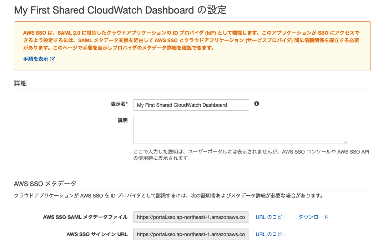The width and height of the screenshot is (388, 245).
Task: Click inside the 説明 description text area
Action: pyautogui.click(x=240, y=130)
